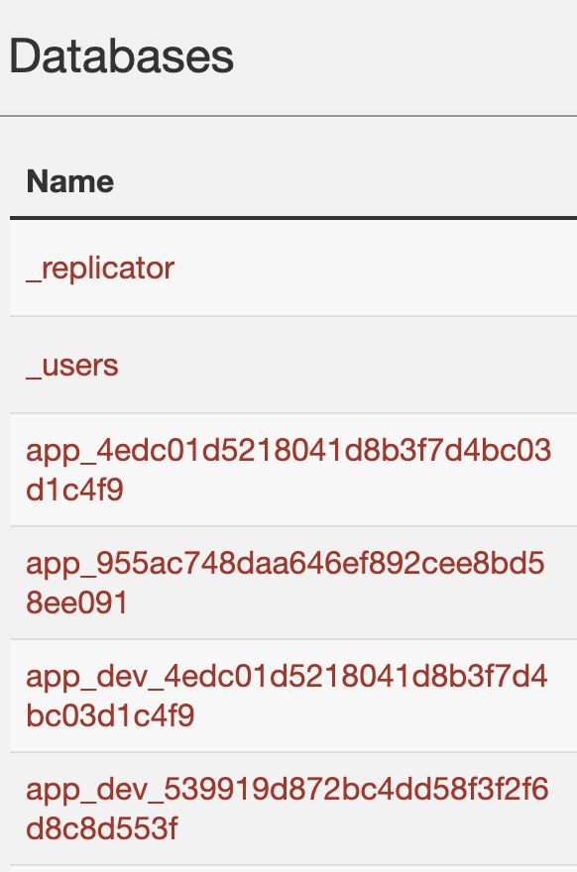Sort the database list by Name
The height and width of the screenshot is (872, 577).
[x=69, y=181]
